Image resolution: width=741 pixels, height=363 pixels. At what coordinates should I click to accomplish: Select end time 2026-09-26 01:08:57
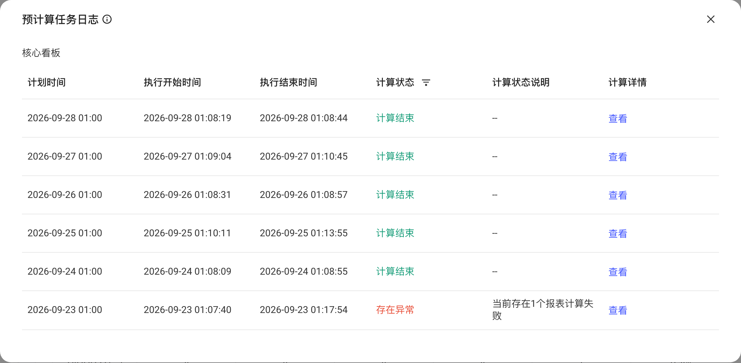click(x=304, y=195)
